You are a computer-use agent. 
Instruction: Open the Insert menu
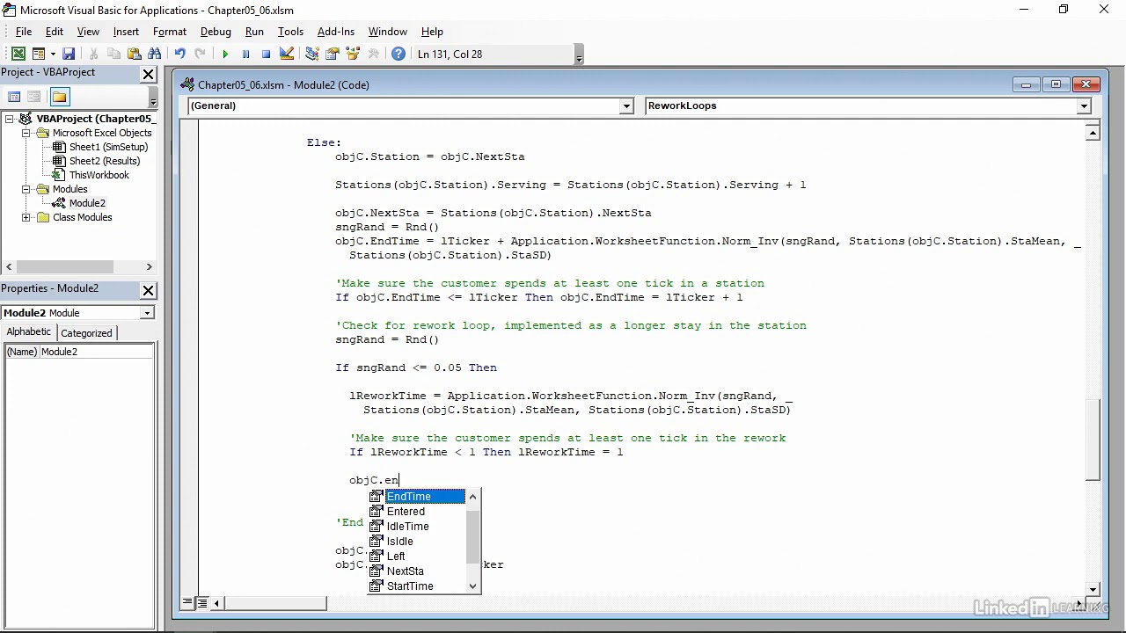(x=126, y=32)
